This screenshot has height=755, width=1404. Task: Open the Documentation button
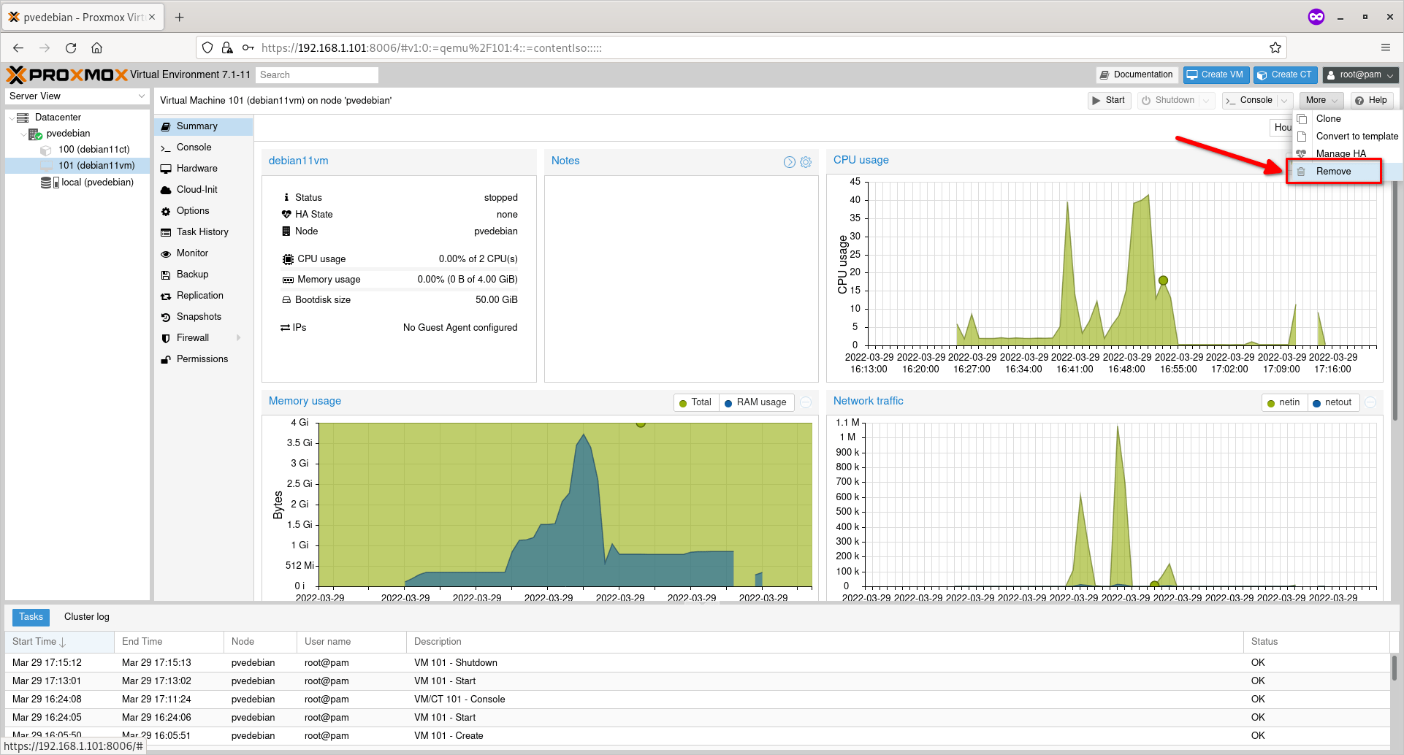(x=1137, y=75)
